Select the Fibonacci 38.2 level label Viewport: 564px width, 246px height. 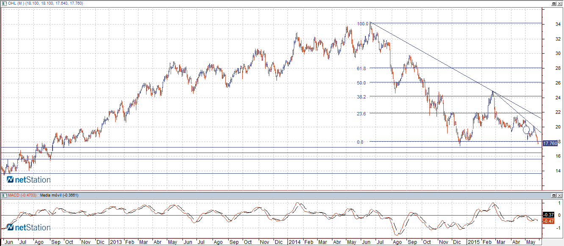click(x=361, y=97)
